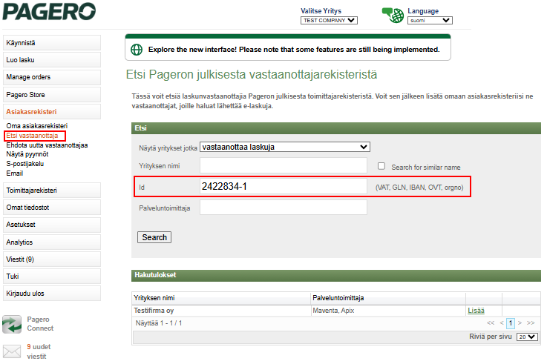
Task: Click the Pagero Connect link text
Action: coord(40,324)
